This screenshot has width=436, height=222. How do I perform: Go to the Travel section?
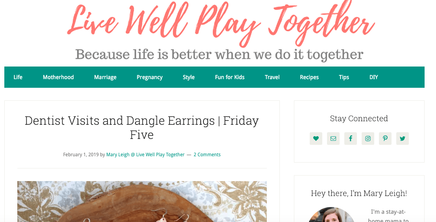(272, 77)
